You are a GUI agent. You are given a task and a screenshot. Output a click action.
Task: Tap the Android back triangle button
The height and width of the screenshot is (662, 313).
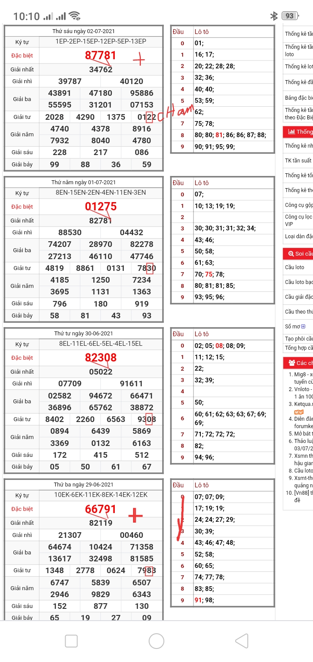click(241, 641)
